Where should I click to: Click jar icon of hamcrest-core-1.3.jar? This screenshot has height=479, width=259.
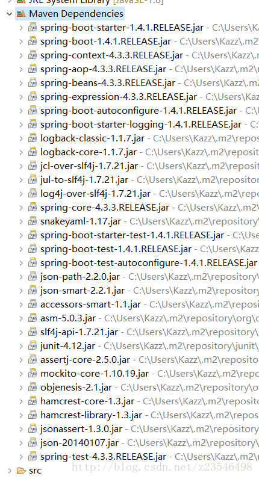(33, 401)
